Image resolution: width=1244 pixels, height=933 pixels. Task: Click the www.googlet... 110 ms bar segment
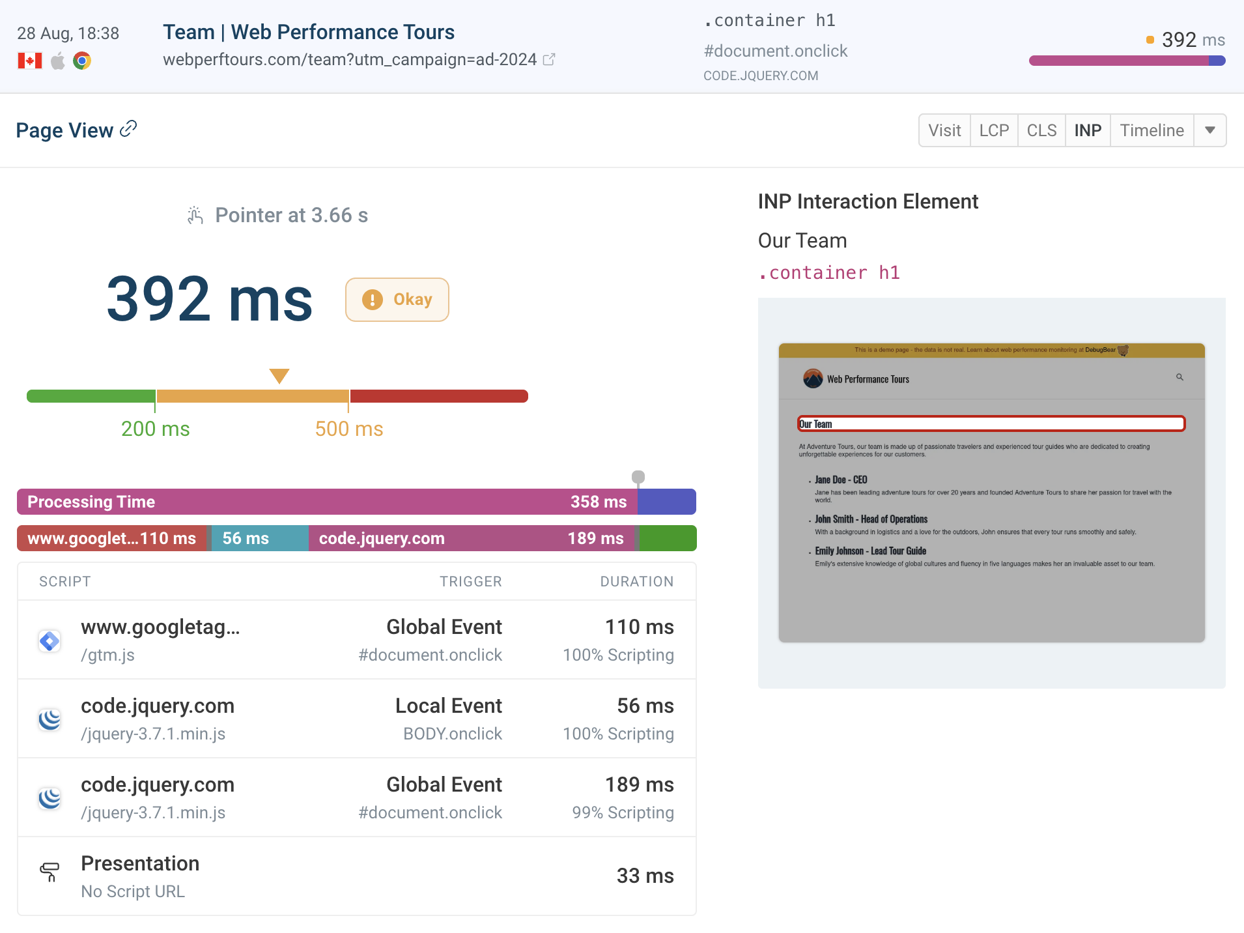[x=112, y=538]
